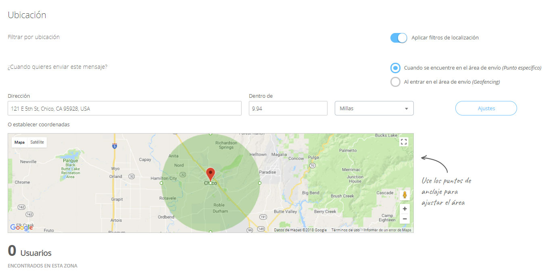Click the Paradise label on the map
Screen dimensions: 559x280
267,172
